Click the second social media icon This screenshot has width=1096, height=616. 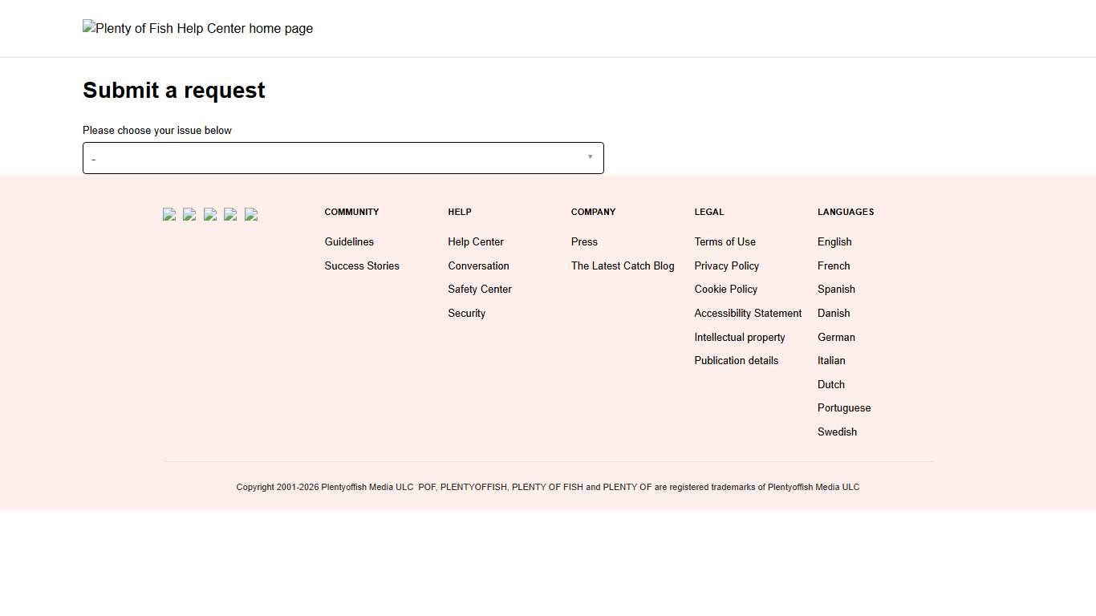[189, 214]
